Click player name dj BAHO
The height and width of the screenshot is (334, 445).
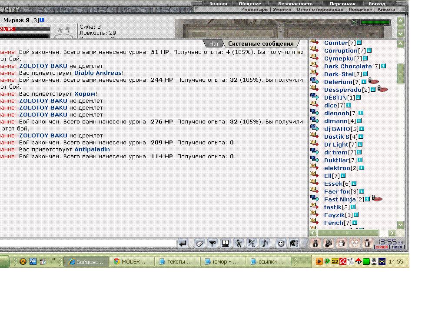337,129
